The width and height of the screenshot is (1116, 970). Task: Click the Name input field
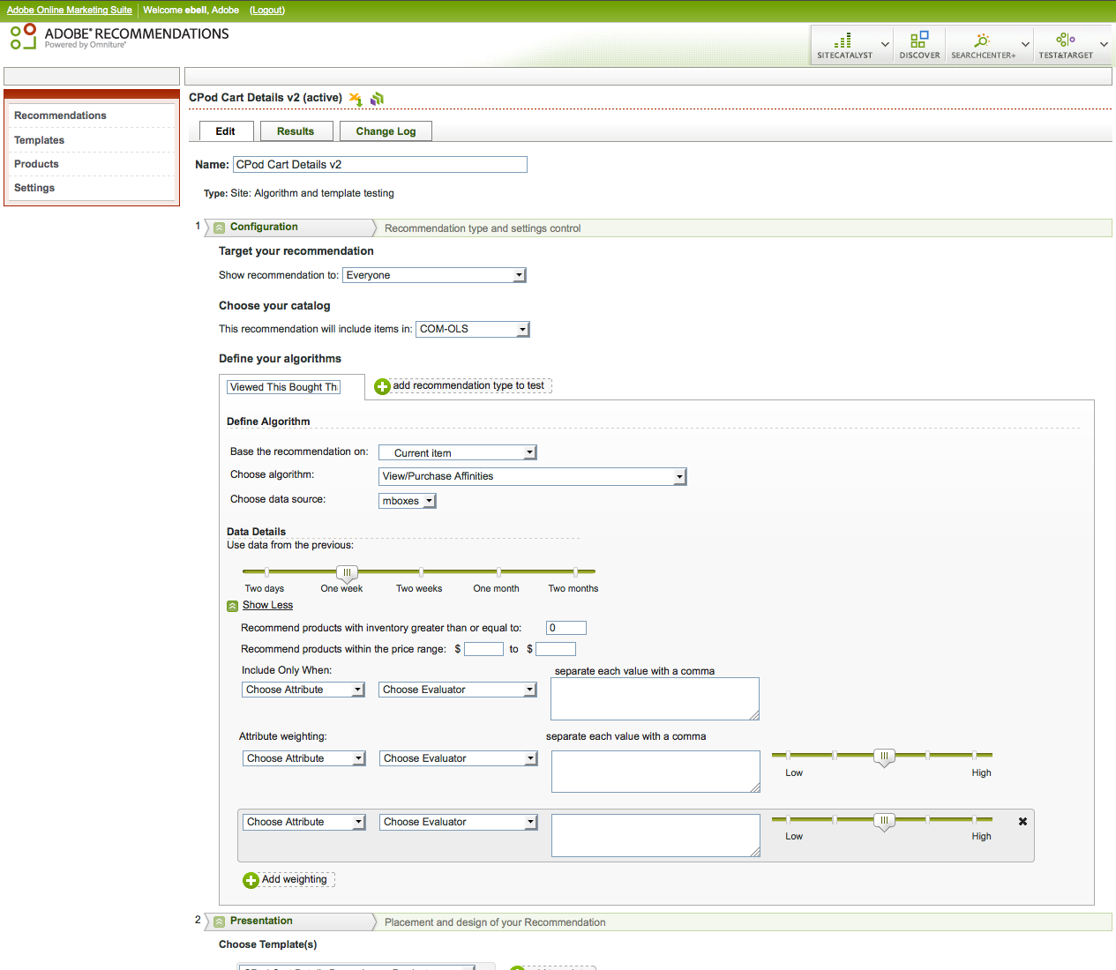380,165
